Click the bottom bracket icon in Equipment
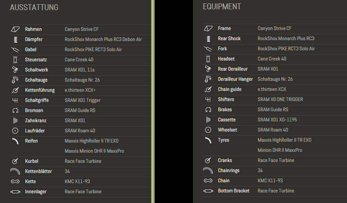 coord(208,191)
